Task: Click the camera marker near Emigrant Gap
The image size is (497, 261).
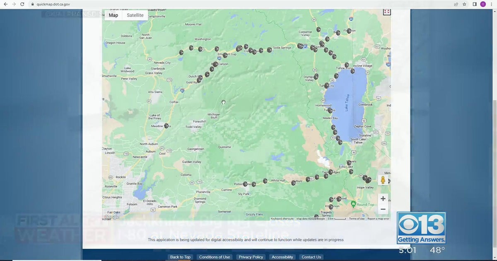Action: point(225,55)
